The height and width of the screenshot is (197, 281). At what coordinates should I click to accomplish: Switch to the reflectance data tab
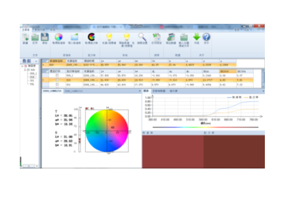pyautogui.click(x=159, y=91)
